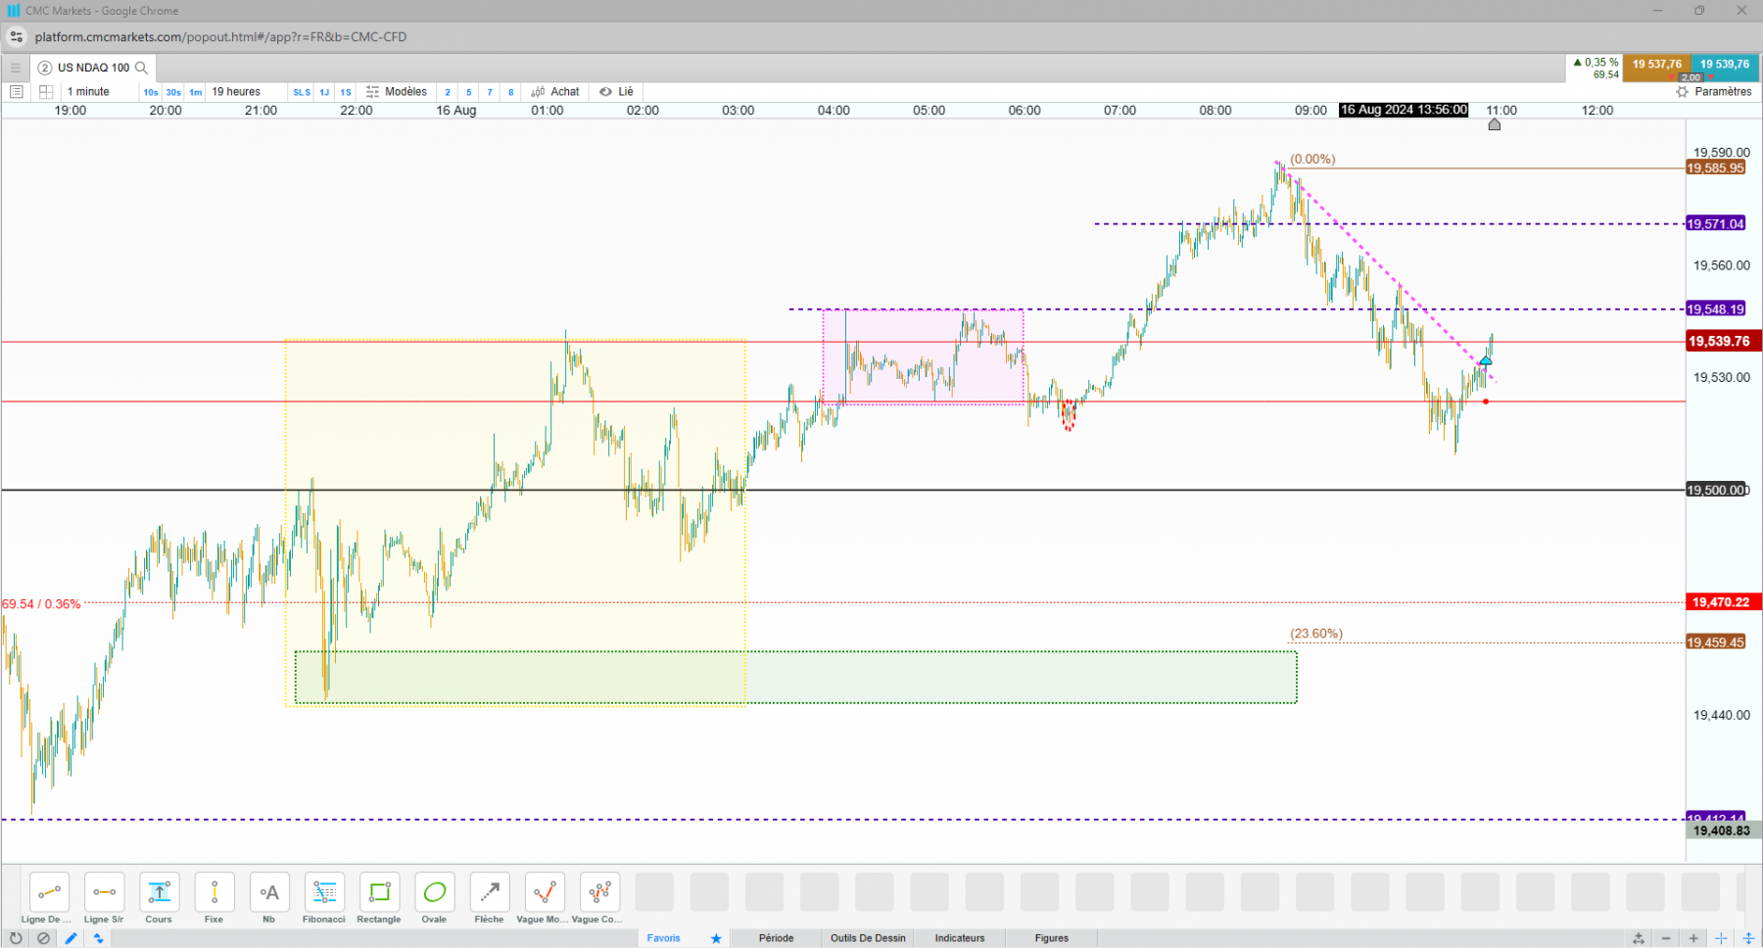Select the Ligne S/r support-resistance tool
This screenshot has width=1763, height=948.
tap(104, 892)
